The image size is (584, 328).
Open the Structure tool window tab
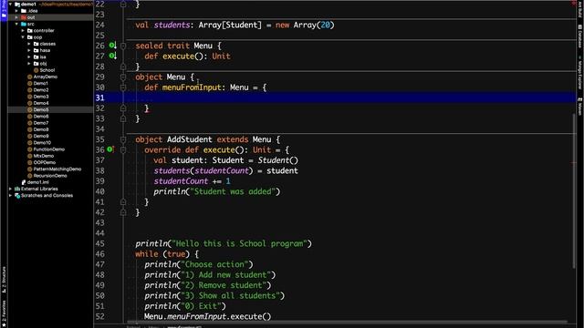[x=4, y=280]
